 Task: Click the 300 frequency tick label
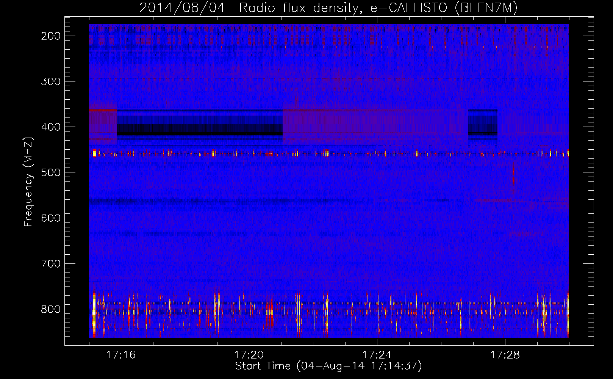(51, 81)
